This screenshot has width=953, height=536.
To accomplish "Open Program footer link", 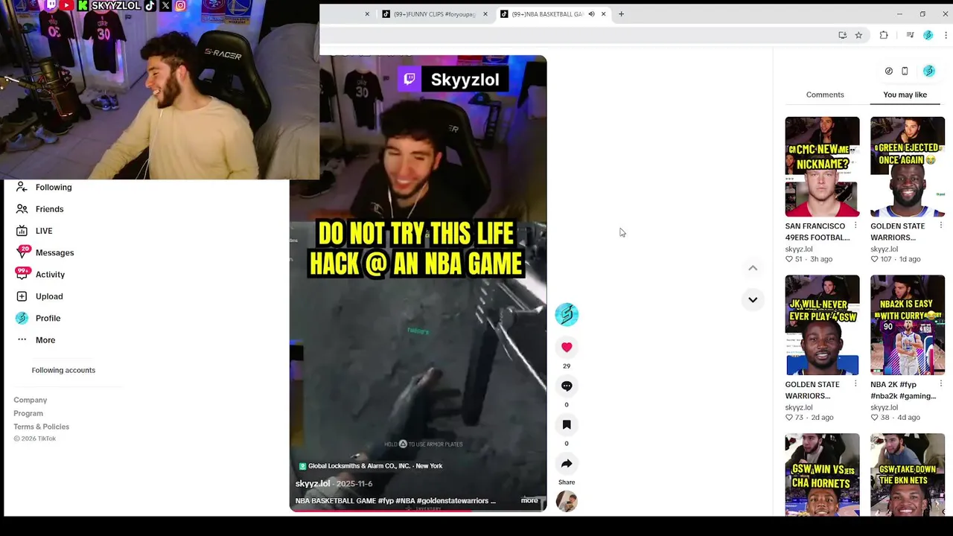I will click(28, 413).
